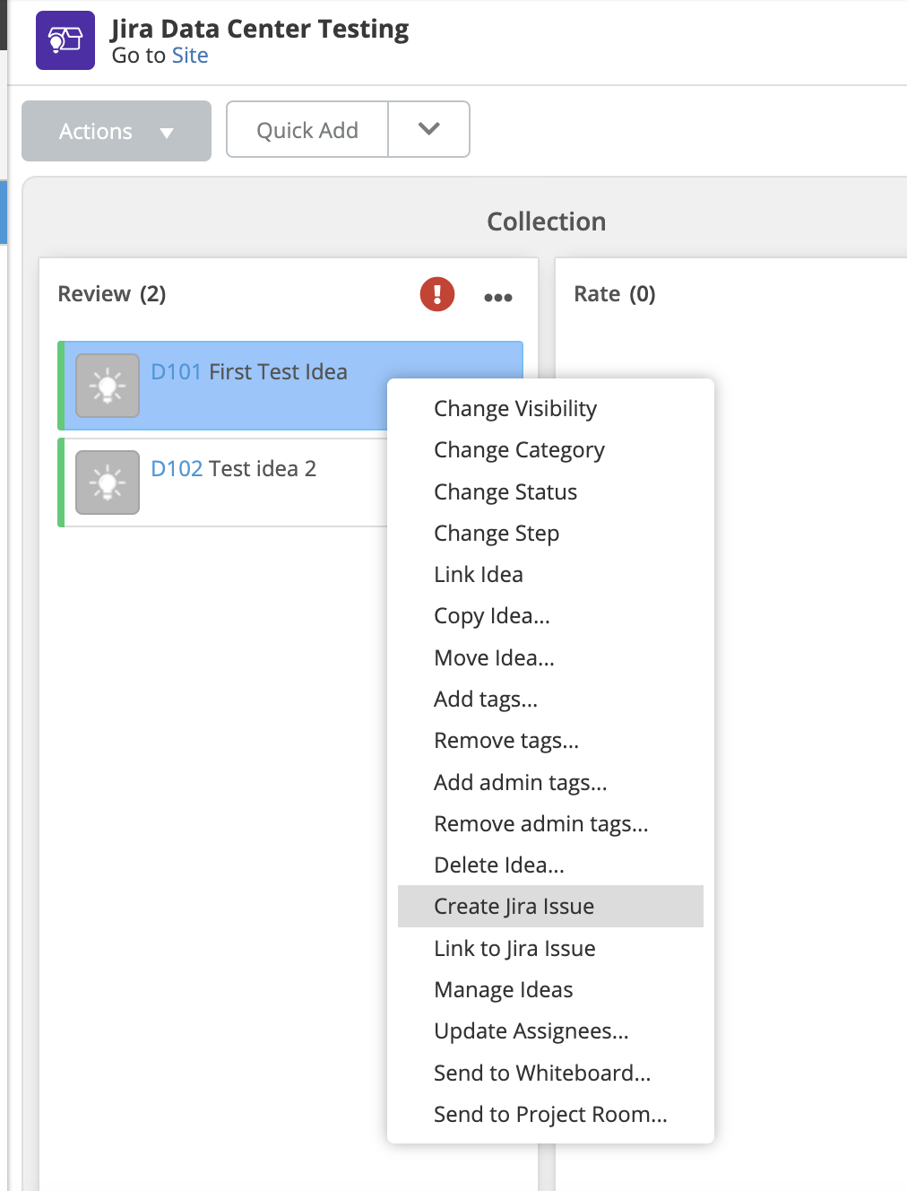Open the D102 idea link
The height and width of the screenshot is (1191, 907).
pos(177,468)
